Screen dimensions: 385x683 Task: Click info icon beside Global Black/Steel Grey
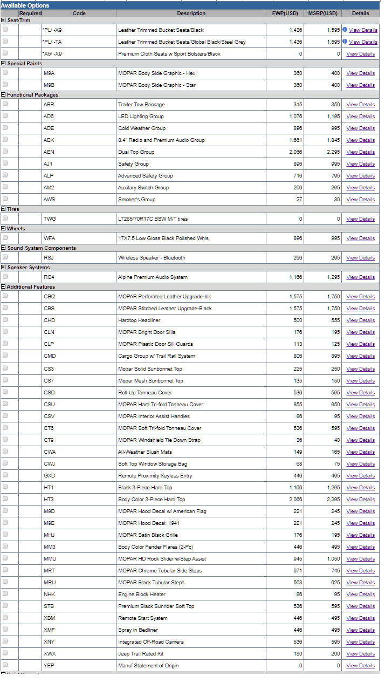point(345,42)
